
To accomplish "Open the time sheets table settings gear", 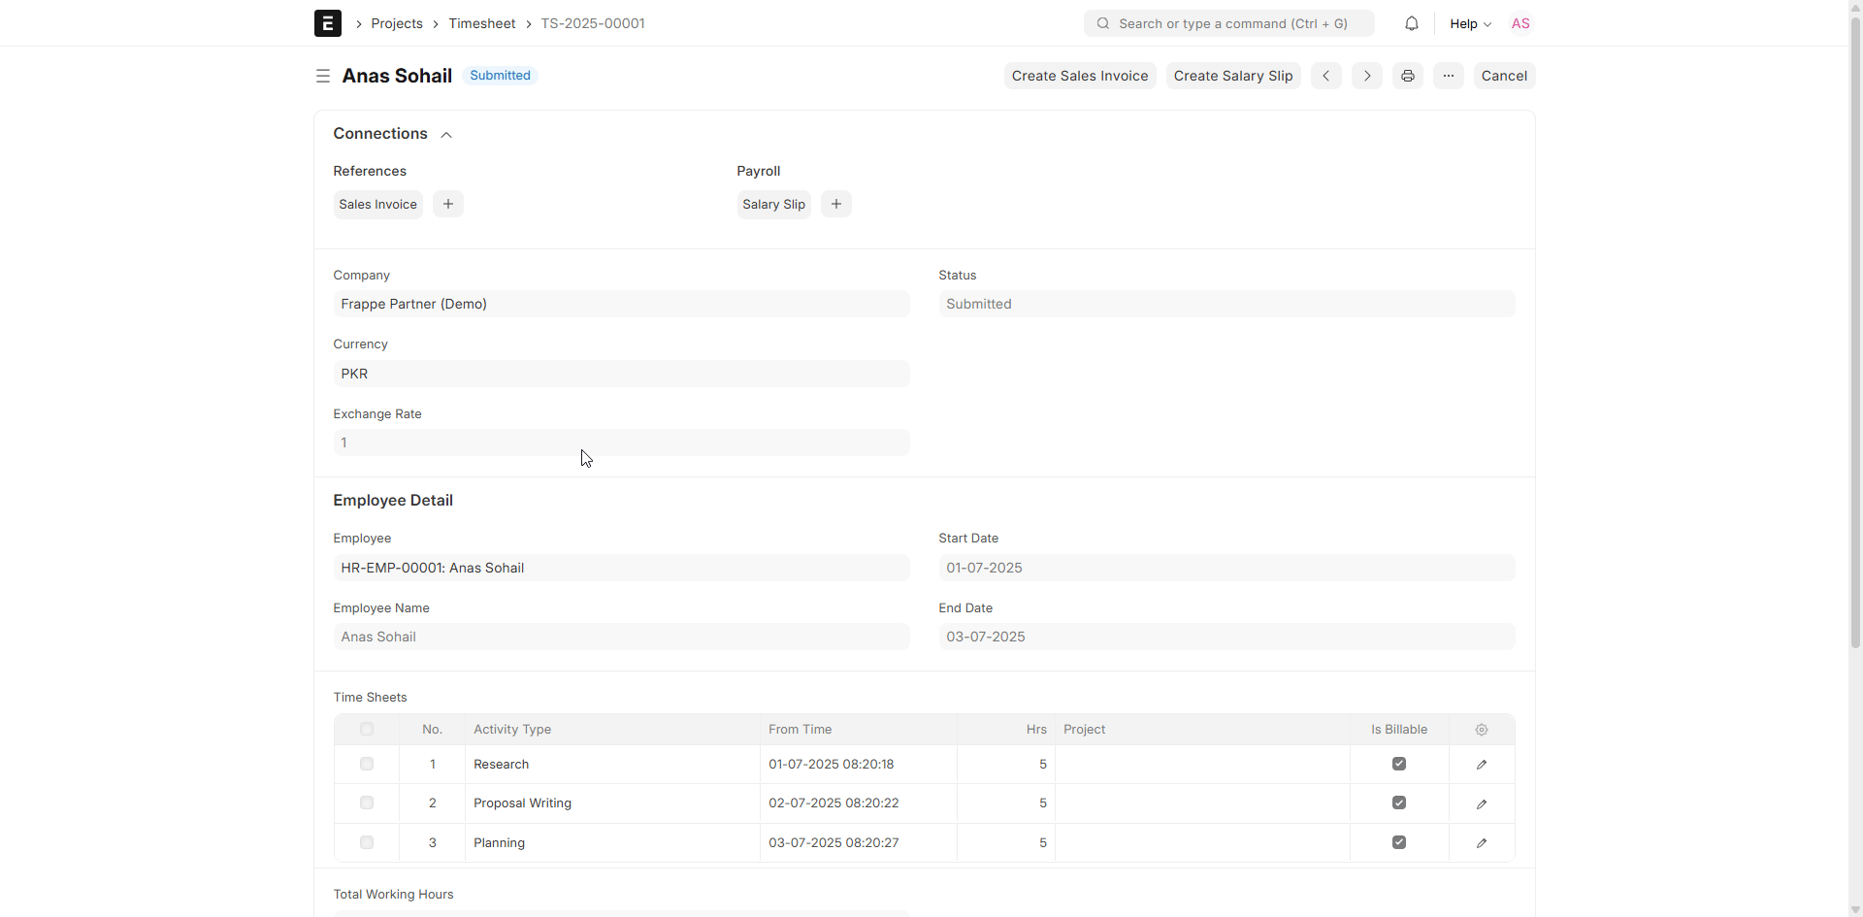I will coord(1481,730).
